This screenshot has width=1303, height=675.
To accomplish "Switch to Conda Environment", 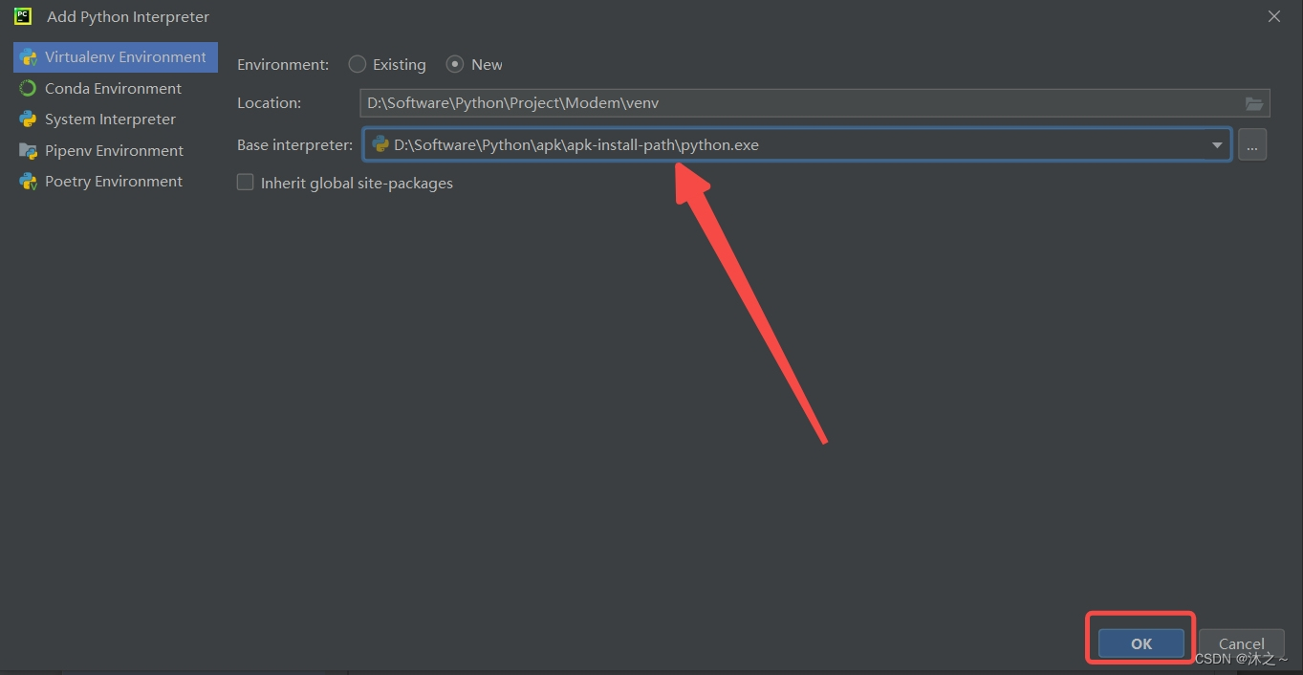I will [116, 88].
